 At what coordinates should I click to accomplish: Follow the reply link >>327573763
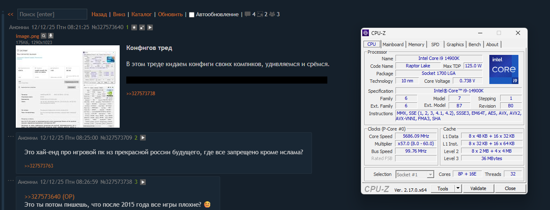pyautogui.click(x=39, y=166)
